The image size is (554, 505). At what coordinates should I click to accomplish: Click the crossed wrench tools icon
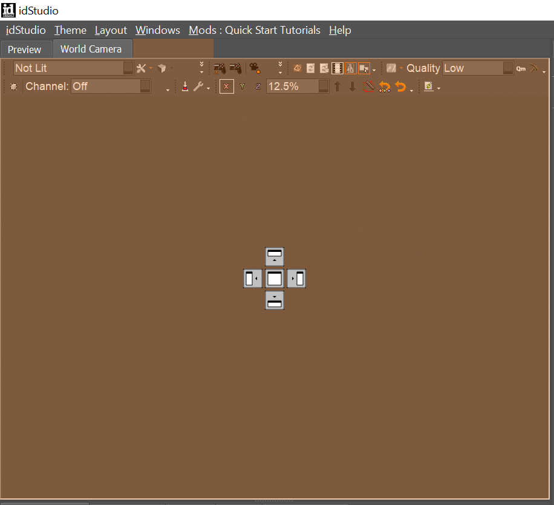pyautogui.click(x=141, y=68)
